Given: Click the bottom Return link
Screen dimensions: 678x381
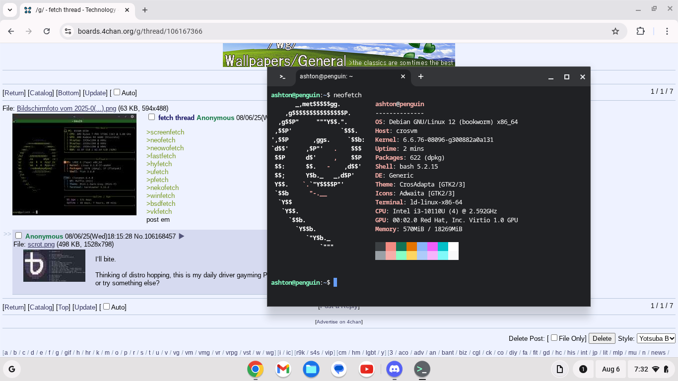Looking at the screenshot, I should (x=14, y=307).
